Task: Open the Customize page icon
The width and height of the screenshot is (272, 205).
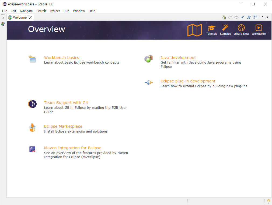Action: coord(255,17)
